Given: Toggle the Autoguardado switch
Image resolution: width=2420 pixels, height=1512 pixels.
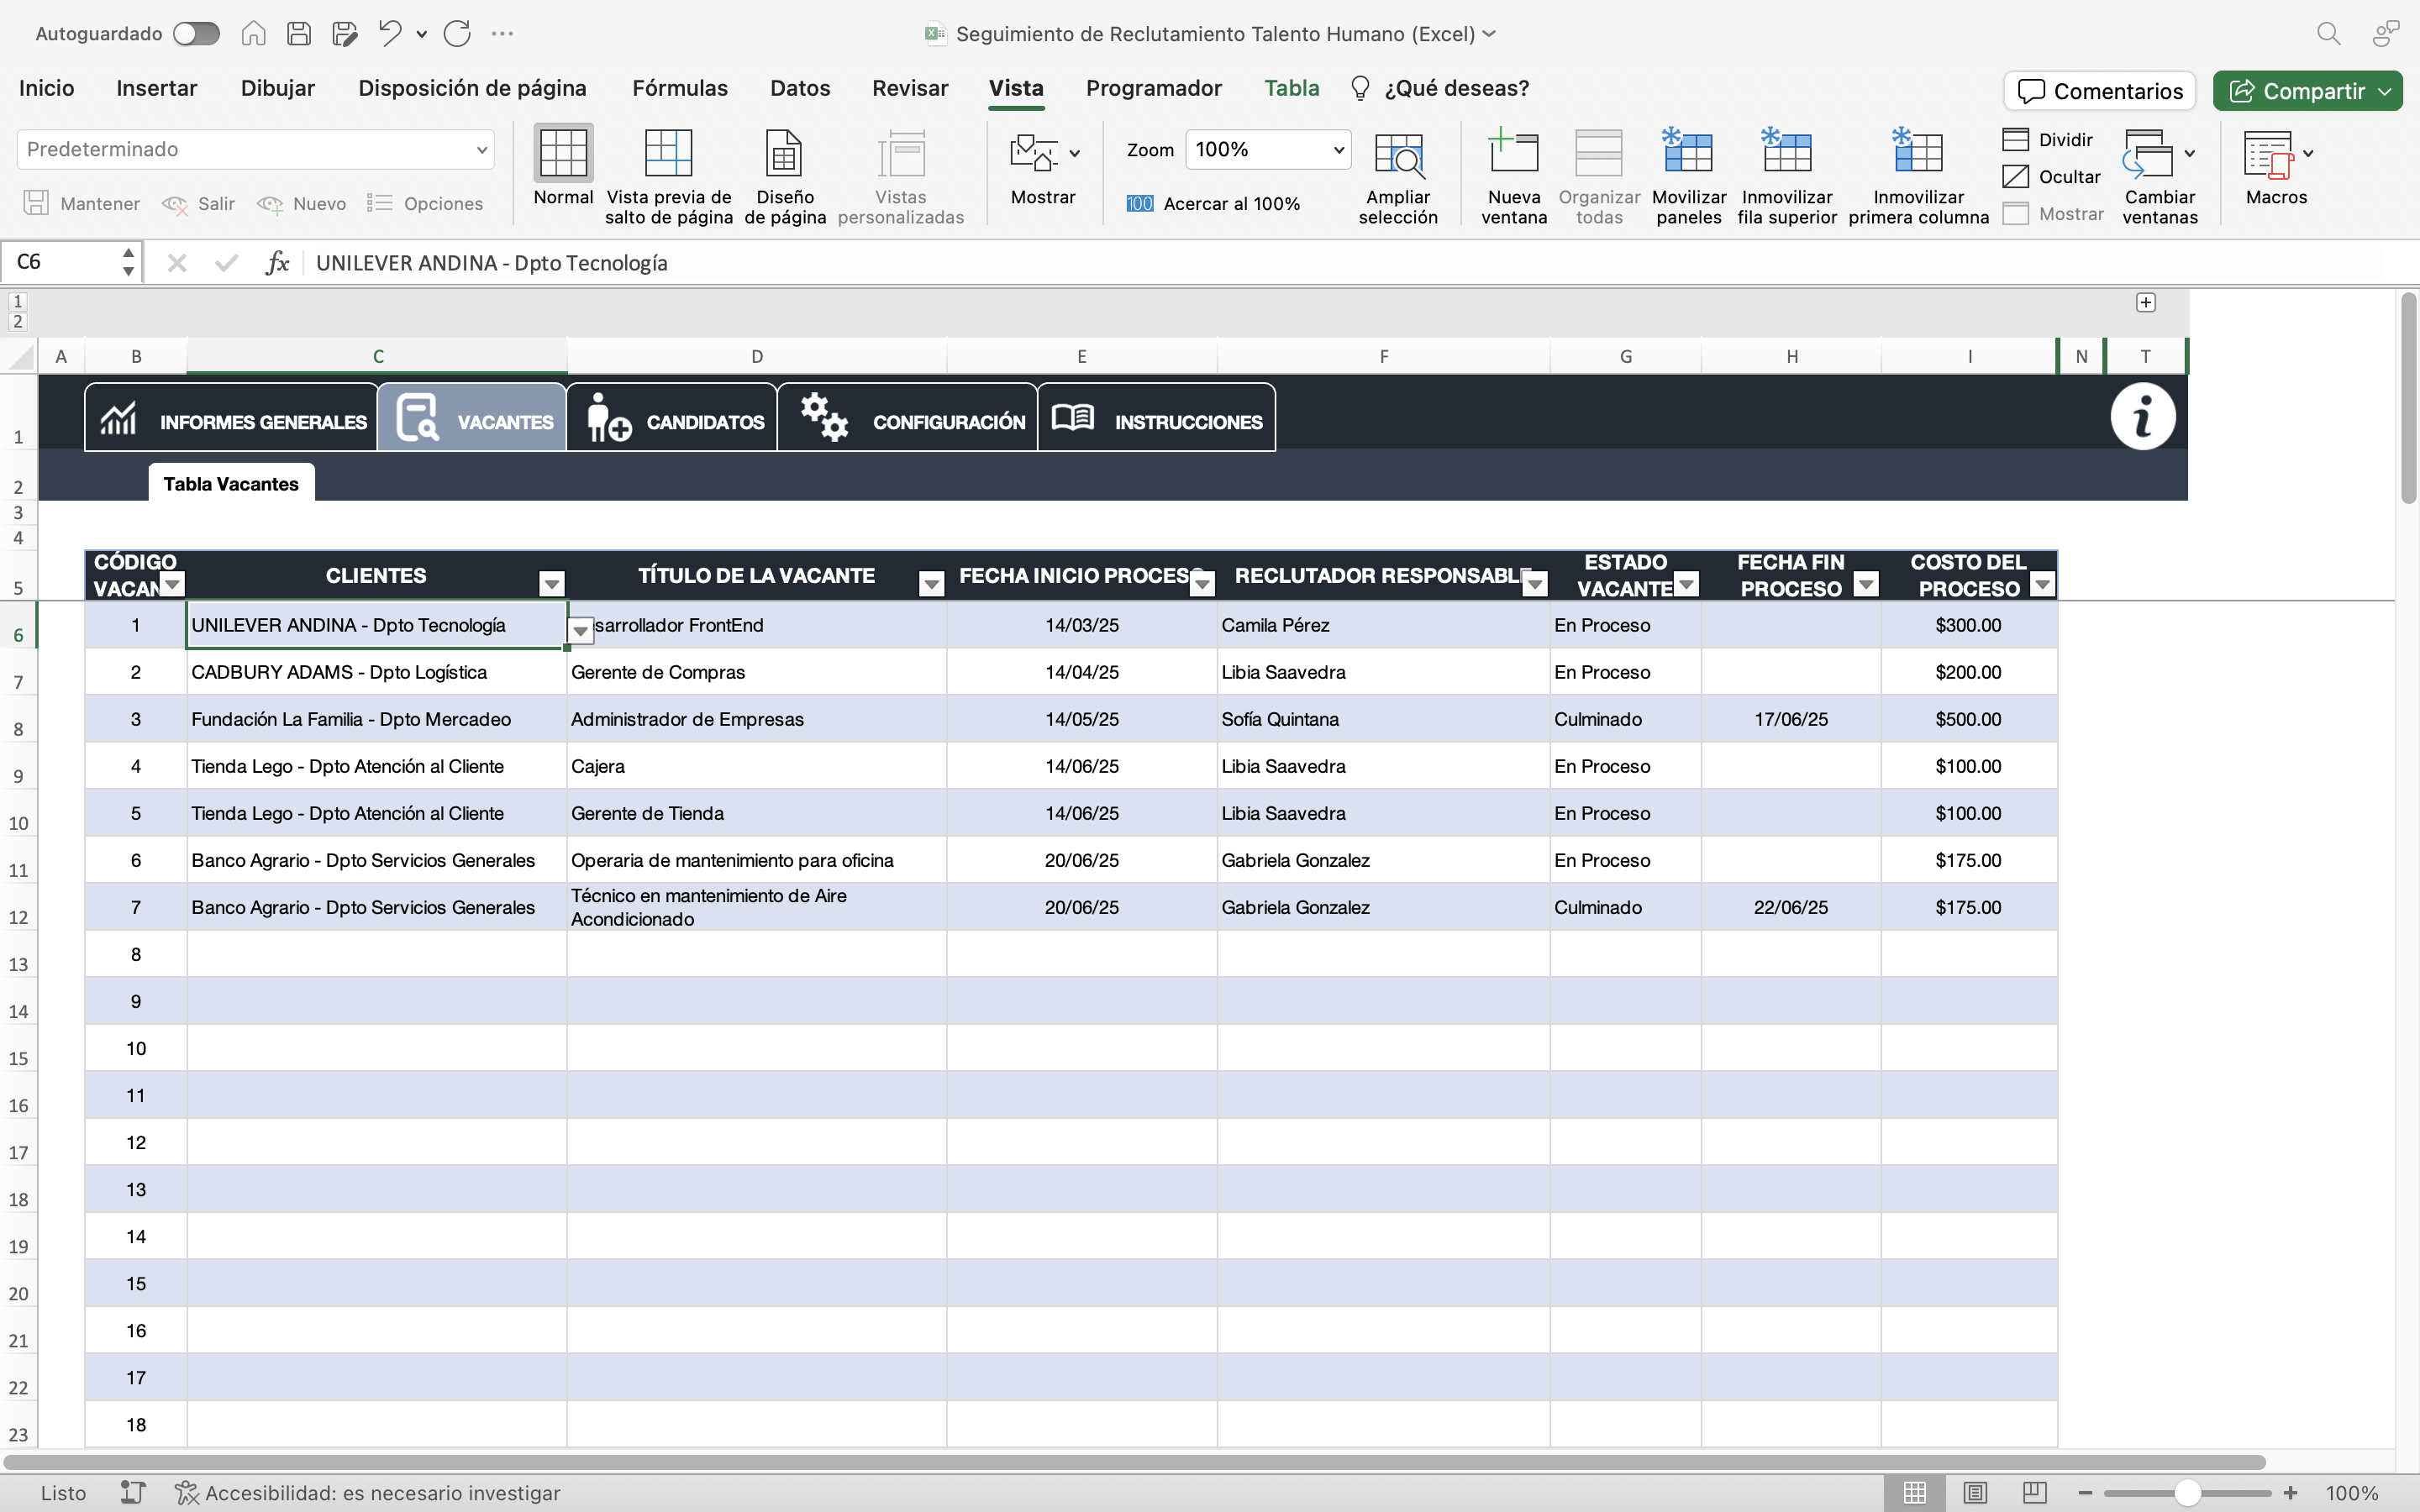Looking at the screenshot, I should (x=196, y=34).
